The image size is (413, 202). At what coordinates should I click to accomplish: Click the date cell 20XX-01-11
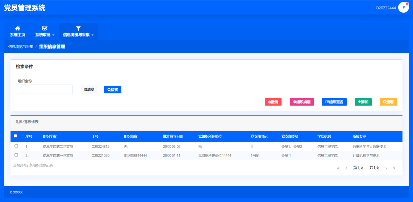172,155
